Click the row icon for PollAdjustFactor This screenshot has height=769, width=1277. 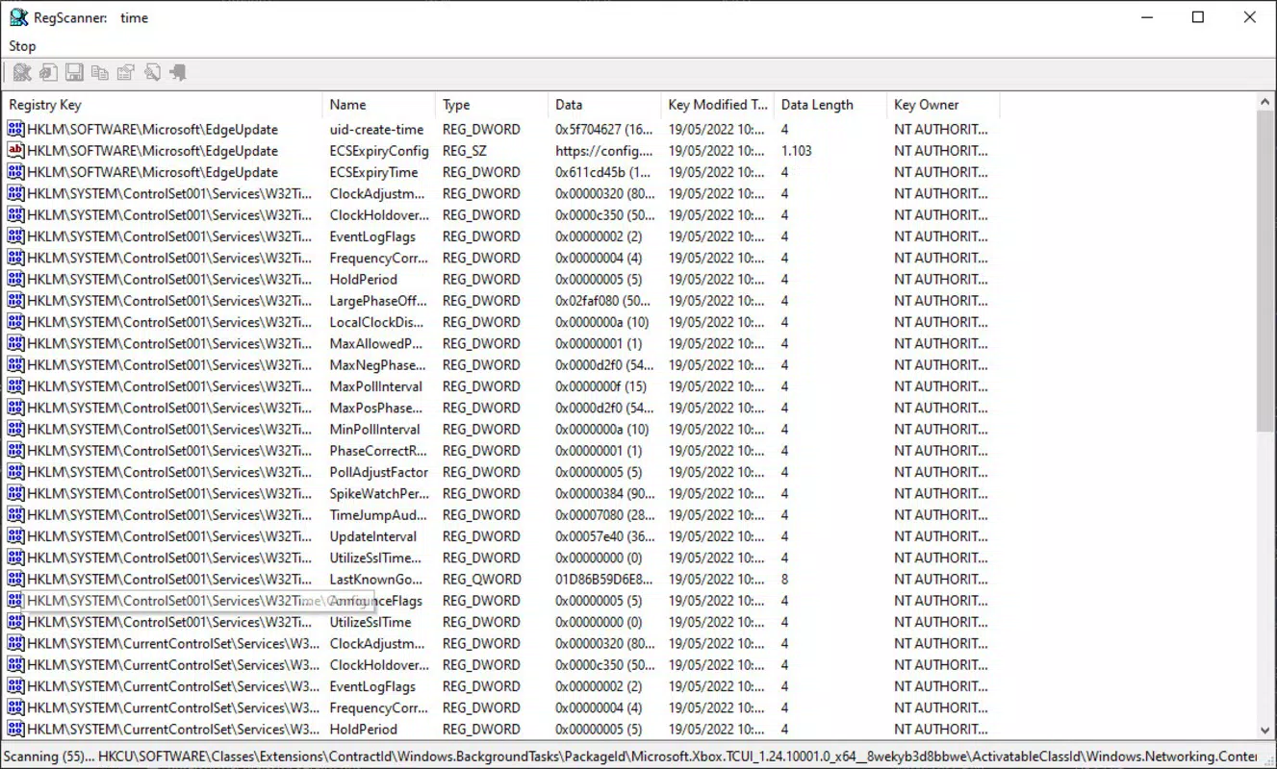pos(15,472)
